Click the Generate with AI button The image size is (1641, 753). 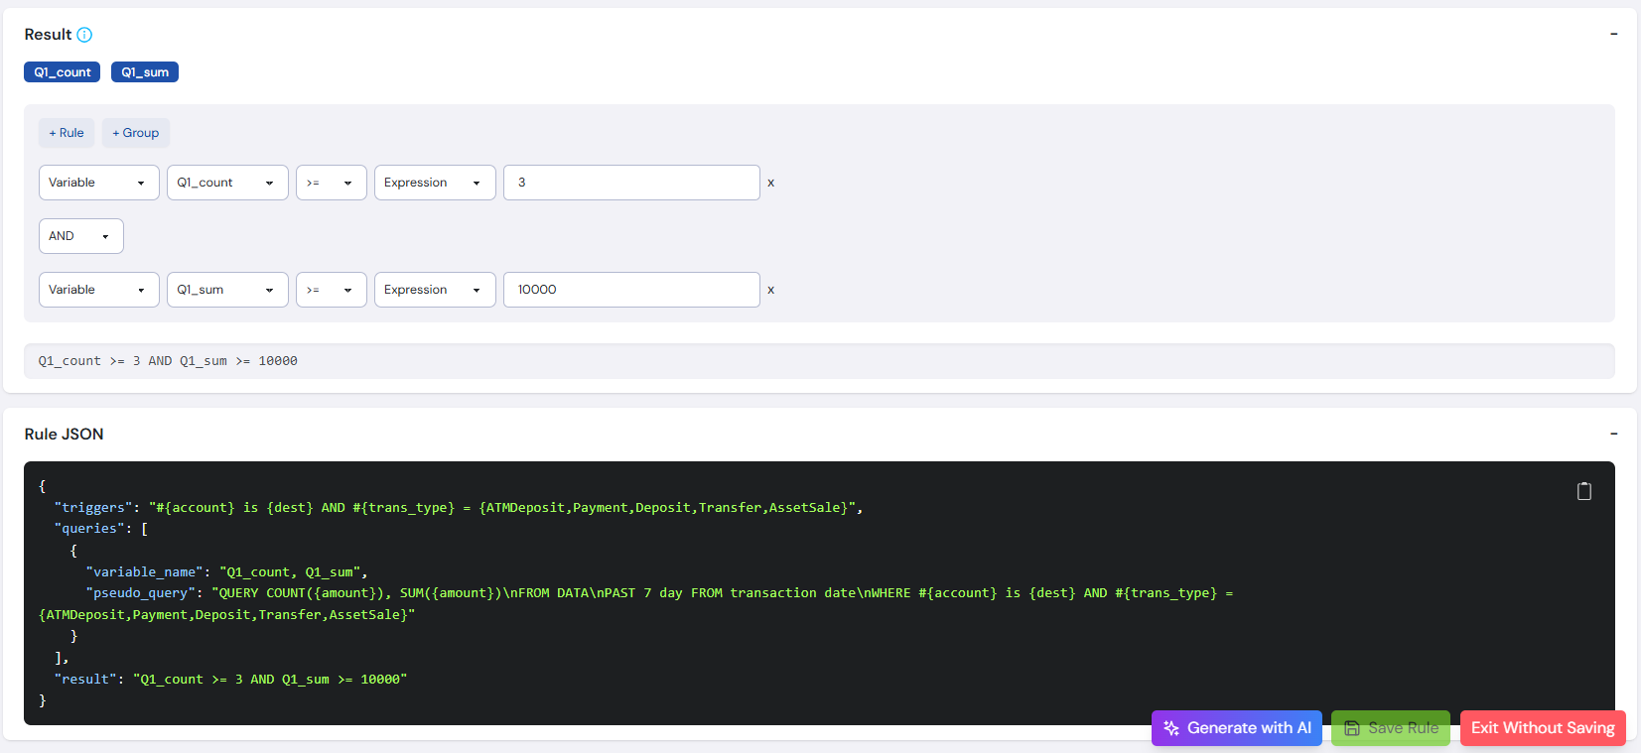point(1236,728)
